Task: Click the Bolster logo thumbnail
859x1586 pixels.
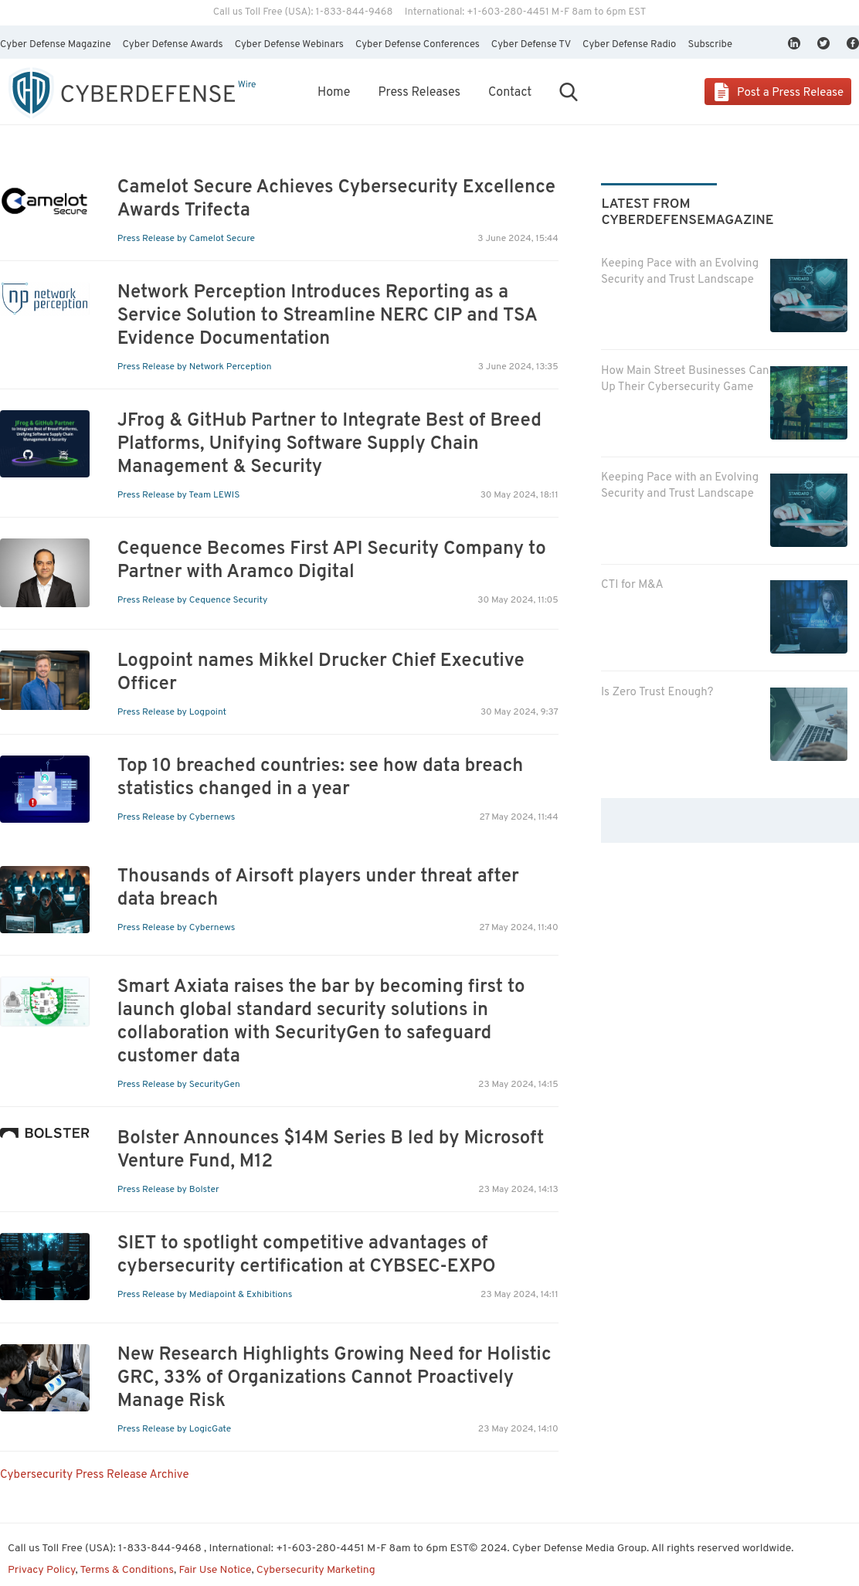Action: pyautogui.click(x=45, y=1133)
